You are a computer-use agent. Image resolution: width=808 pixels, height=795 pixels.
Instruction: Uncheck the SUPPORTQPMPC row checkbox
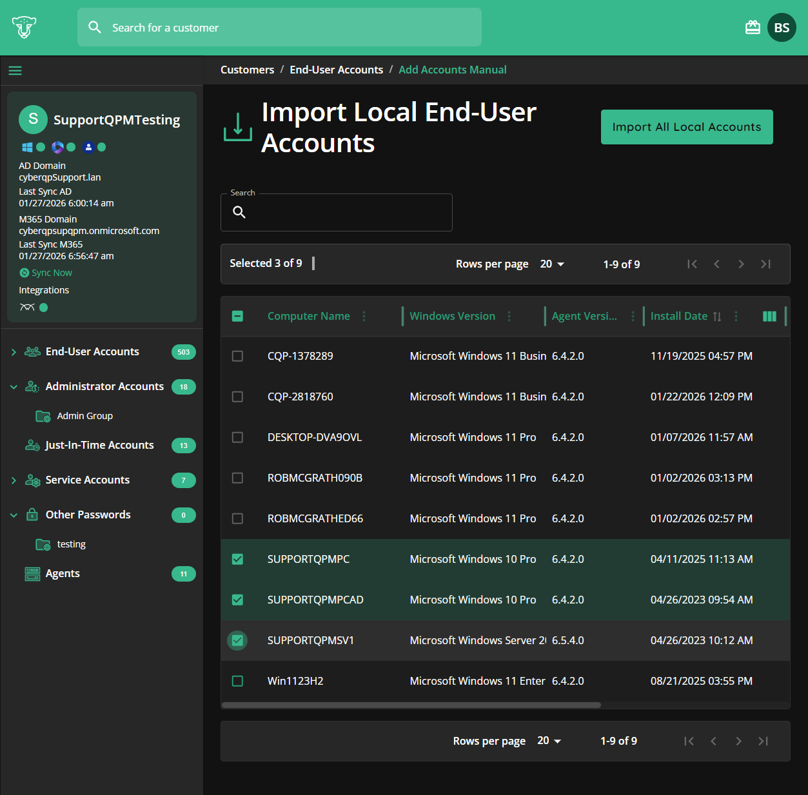pyautogui.click(x=237, y=559)
